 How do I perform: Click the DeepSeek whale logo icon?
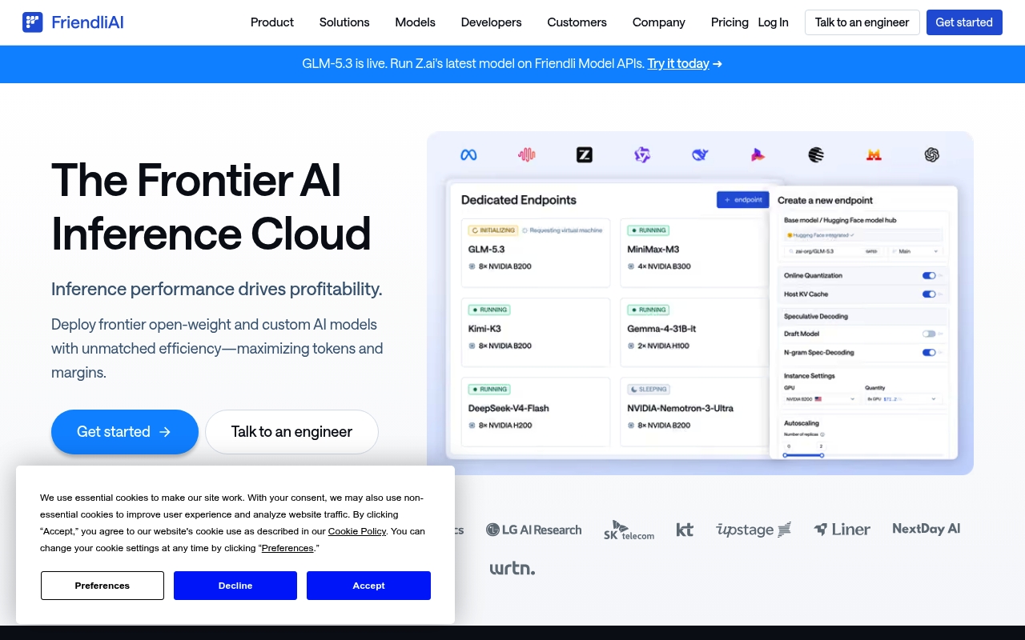tap(700, 155)
